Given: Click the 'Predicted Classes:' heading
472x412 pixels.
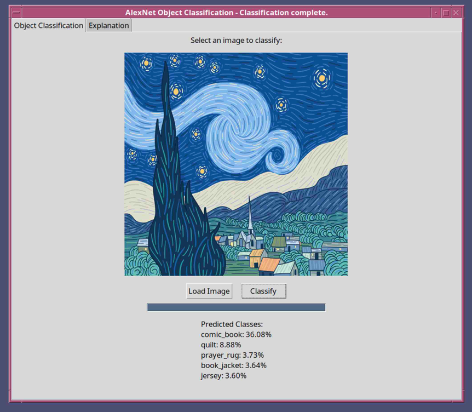Looking at the screenshot, I should [x=232, y=324].
